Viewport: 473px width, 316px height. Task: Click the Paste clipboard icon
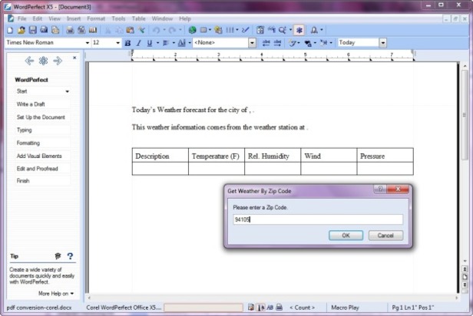[131, 30]
